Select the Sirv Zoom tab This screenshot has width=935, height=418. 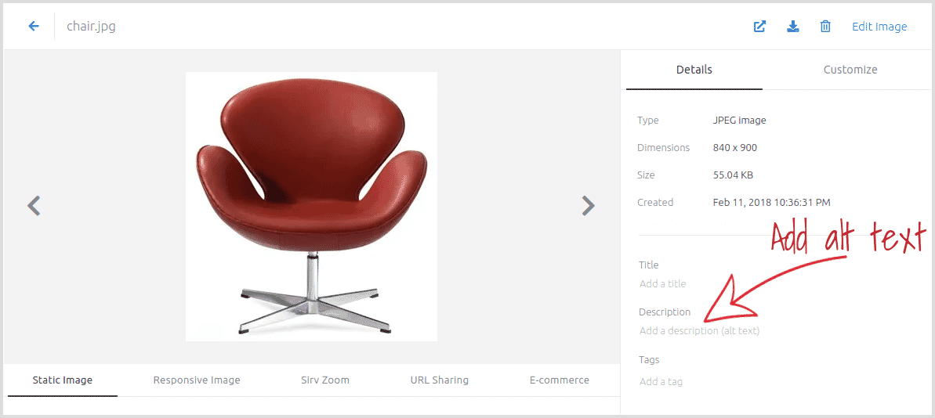click(x=325, y=380)
